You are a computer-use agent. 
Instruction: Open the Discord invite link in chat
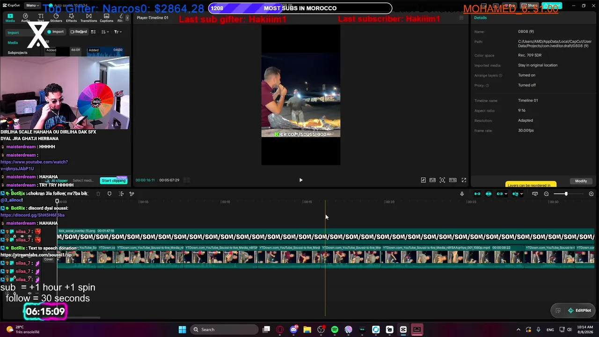pos(33,215)
